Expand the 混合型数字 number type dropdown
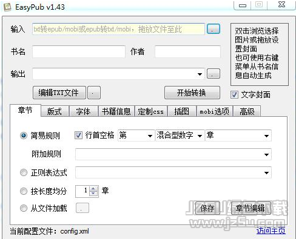This screenshot has height=239, width=296. pyautogui.click(x=200, y=136)
